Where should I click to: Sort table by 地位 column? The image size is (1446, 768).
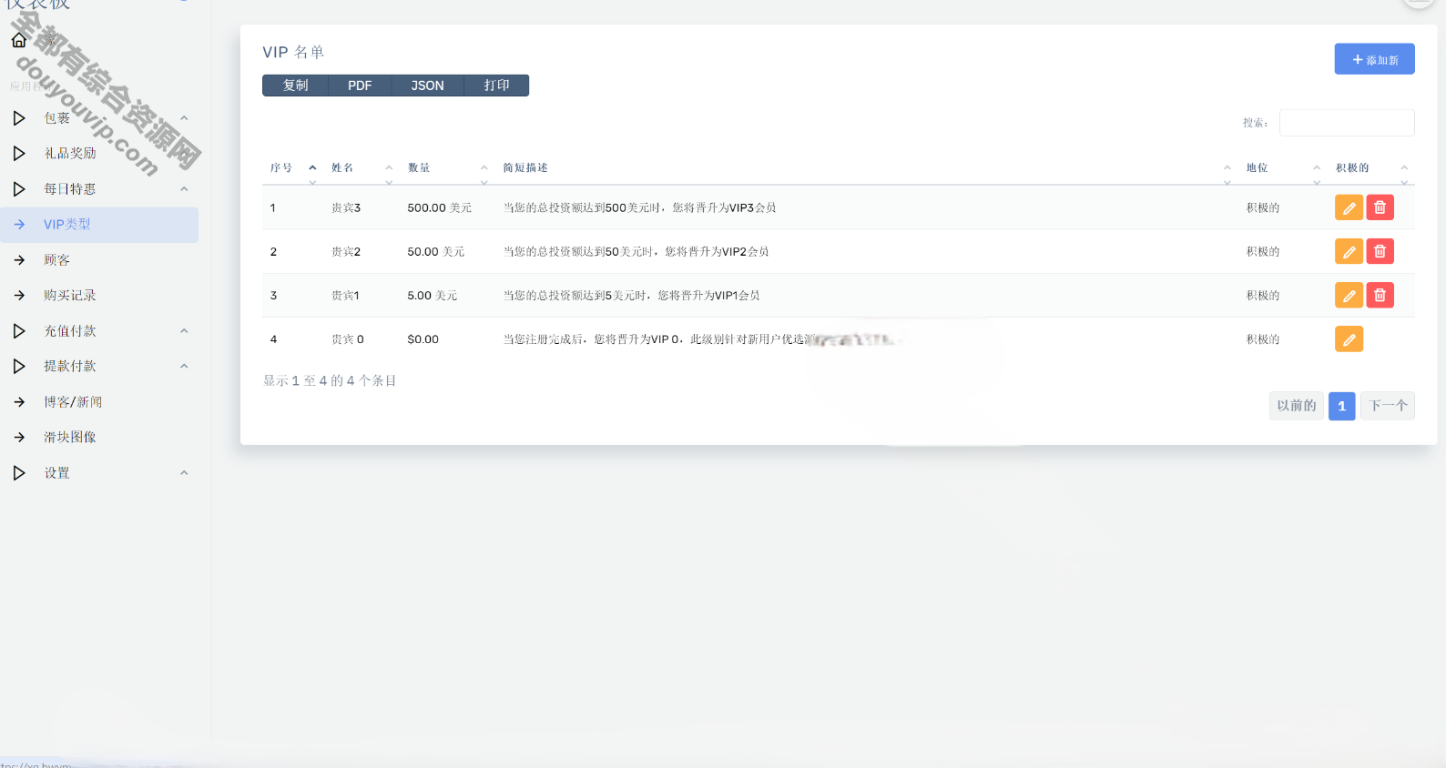click(1284, 168)
